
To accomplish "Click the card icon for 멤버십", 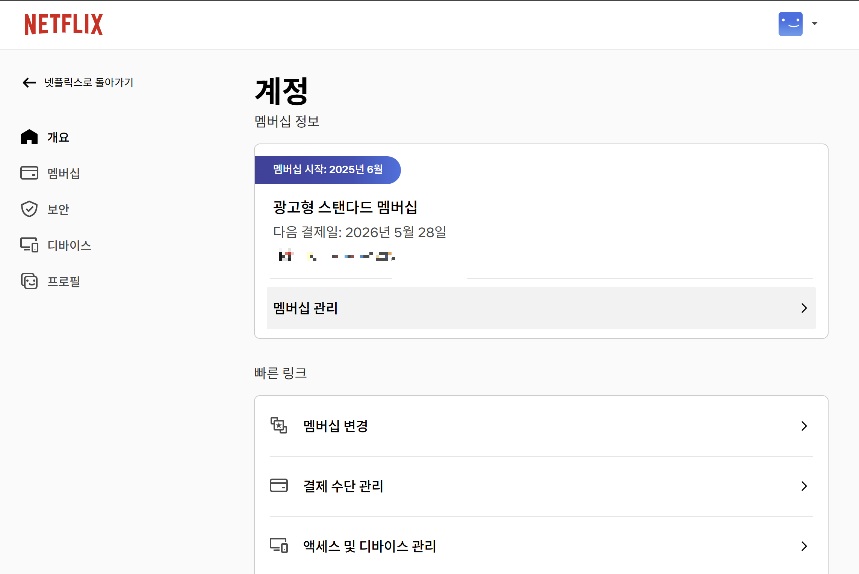I will point(29,173).
